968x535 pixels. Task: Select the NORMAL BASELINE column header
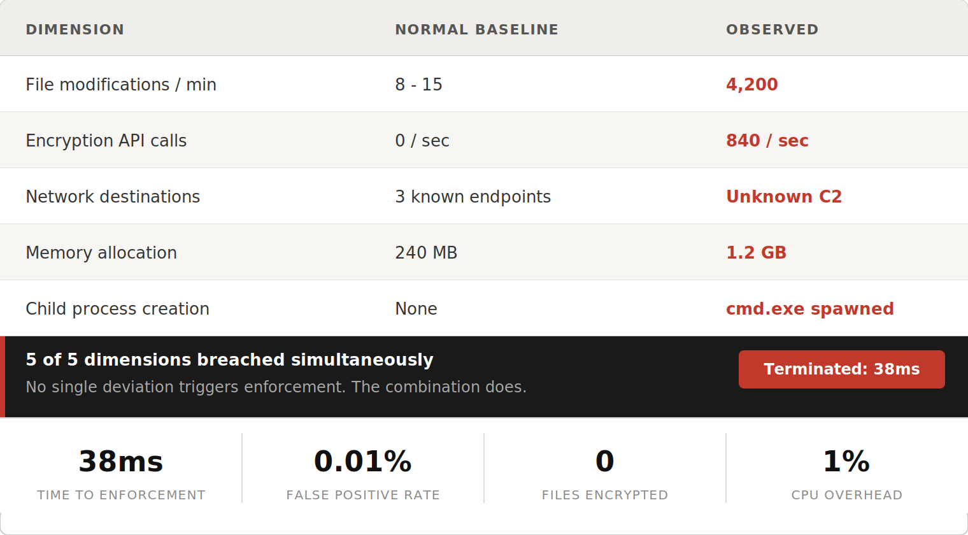[x=476, y=29]
